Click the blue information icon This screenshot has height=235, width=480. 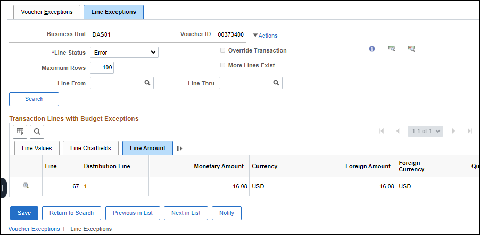pyautogui.click(x=372, y=49)
